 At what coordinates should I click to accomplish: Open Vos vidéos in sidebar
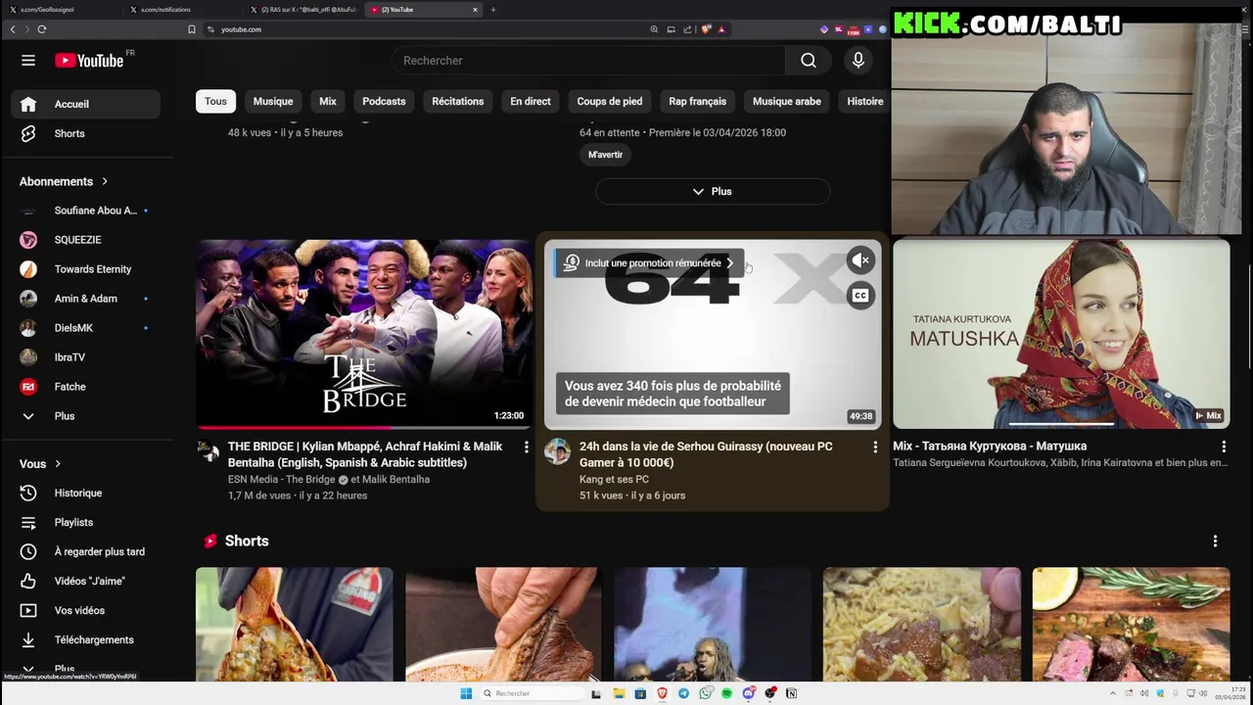86,610
